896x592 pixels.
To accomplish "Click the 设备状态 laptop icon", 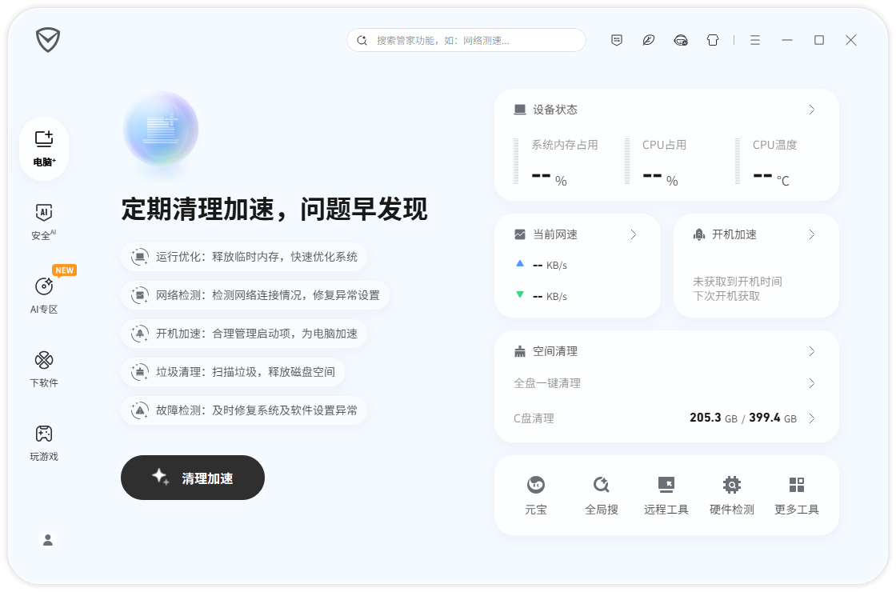I will [x=519, y=110].
